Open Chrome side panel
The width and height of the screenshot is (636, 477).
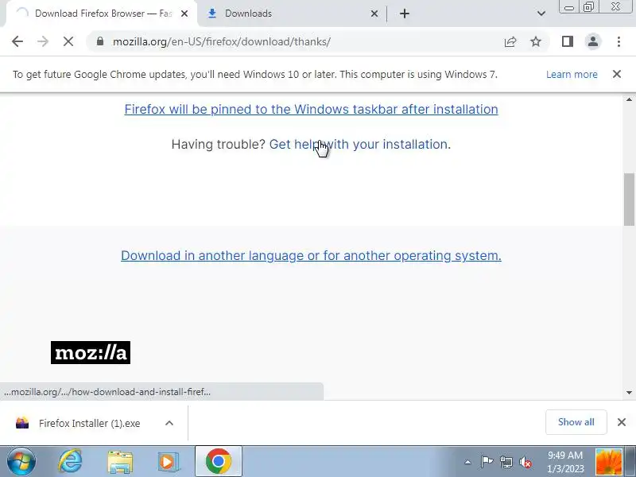coord(568,41)
